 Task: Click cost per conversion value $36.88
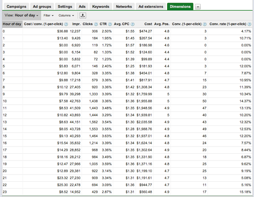coord(62,31)
